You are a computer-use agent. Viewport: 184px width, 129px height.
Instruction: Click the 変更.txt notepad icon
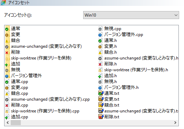click(x=101, y=99)
